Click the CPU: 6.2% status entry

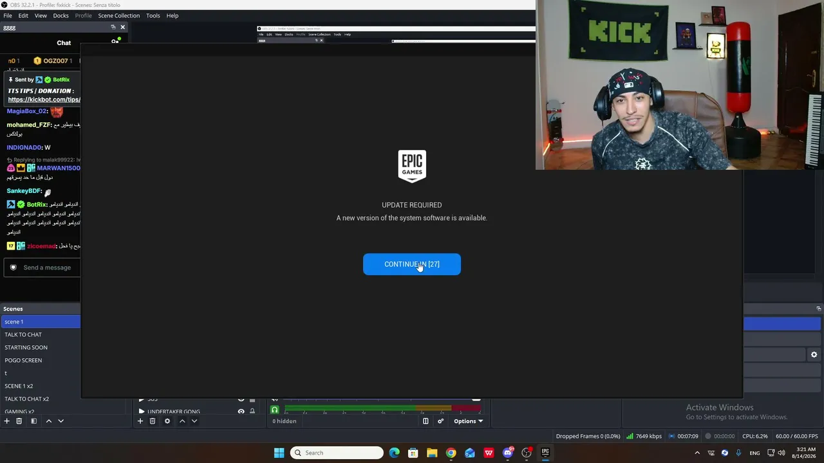755,436
